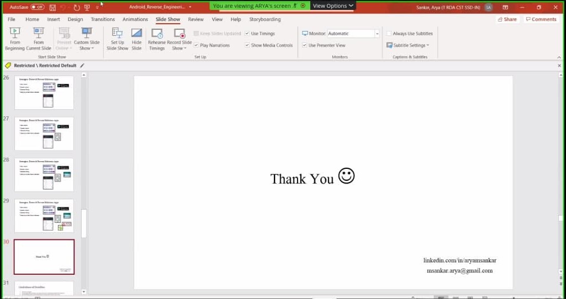Select slide 29 thumbnail
This screenshot has width=566, height=299.
[44, 216]
